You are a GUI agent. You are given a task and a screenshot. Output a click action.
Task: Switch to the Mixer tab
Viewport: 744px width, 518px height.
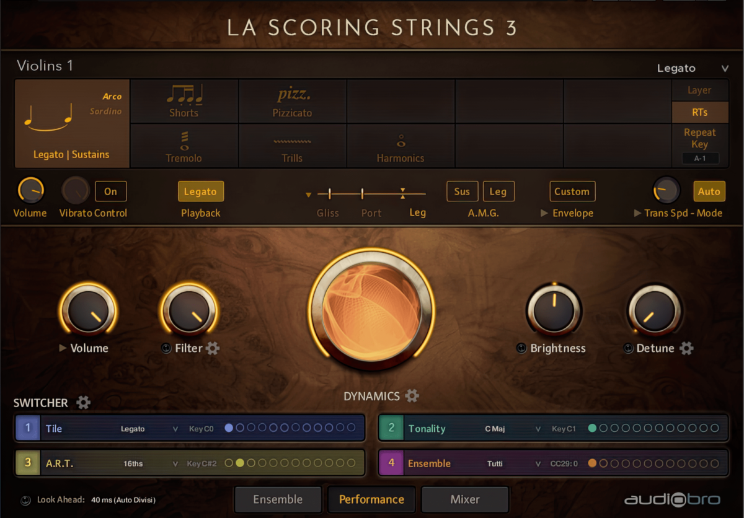click(464, 499)
